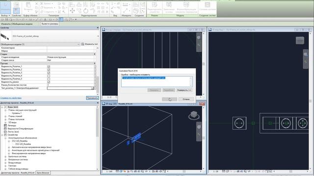Click the Edit Family icon in Mode panel
Screen dimensions: 314x176
[x=155, y=5]
